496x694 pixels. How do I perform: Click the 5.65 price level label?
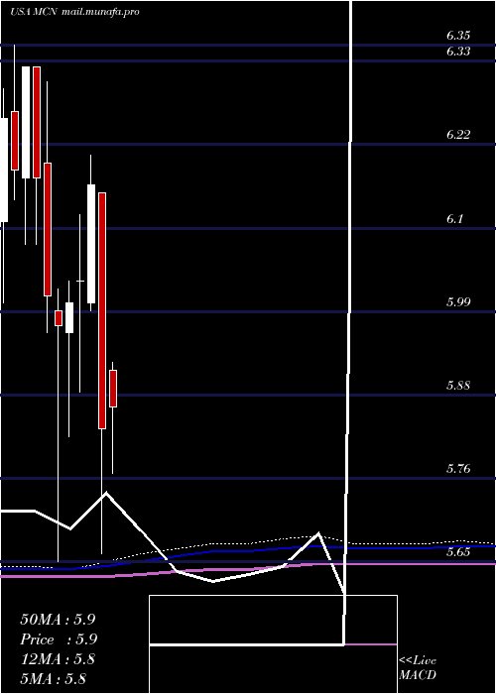458,552
